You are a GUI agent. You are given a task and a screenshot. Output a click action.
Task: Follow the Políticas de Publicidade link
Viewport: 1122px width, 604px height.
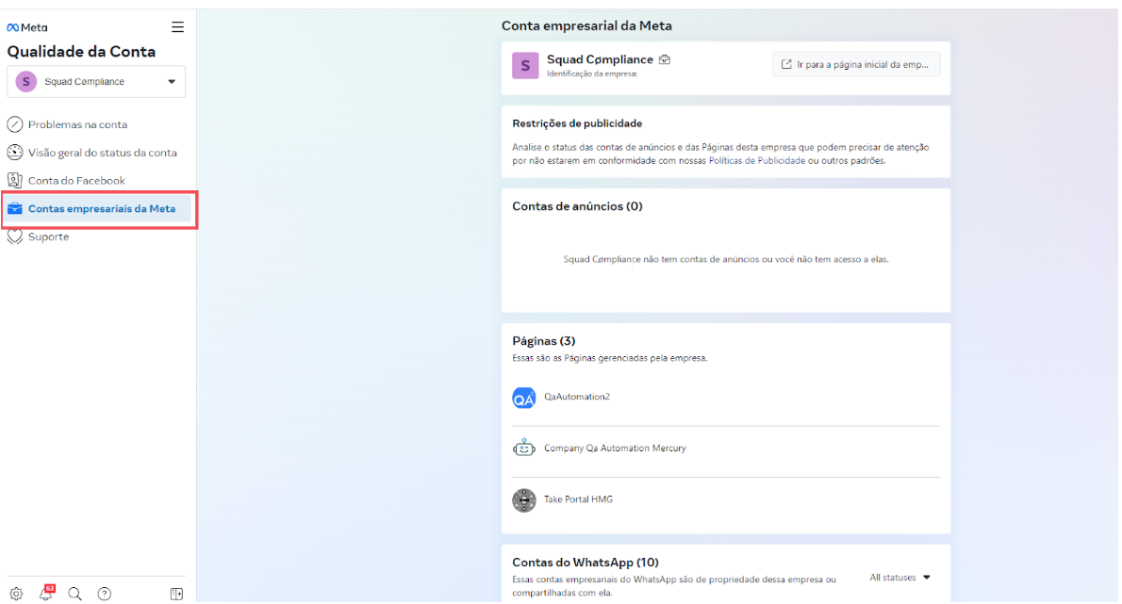756,161
